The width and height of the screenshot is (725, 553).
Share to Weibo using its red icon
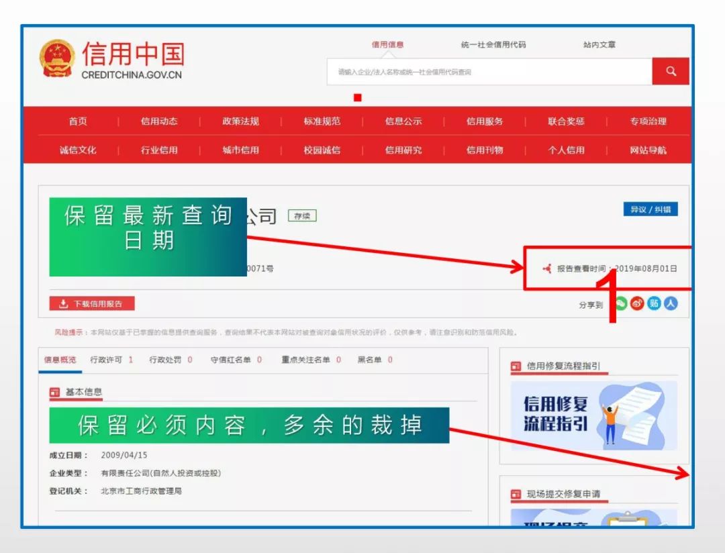tap(636, 303)
